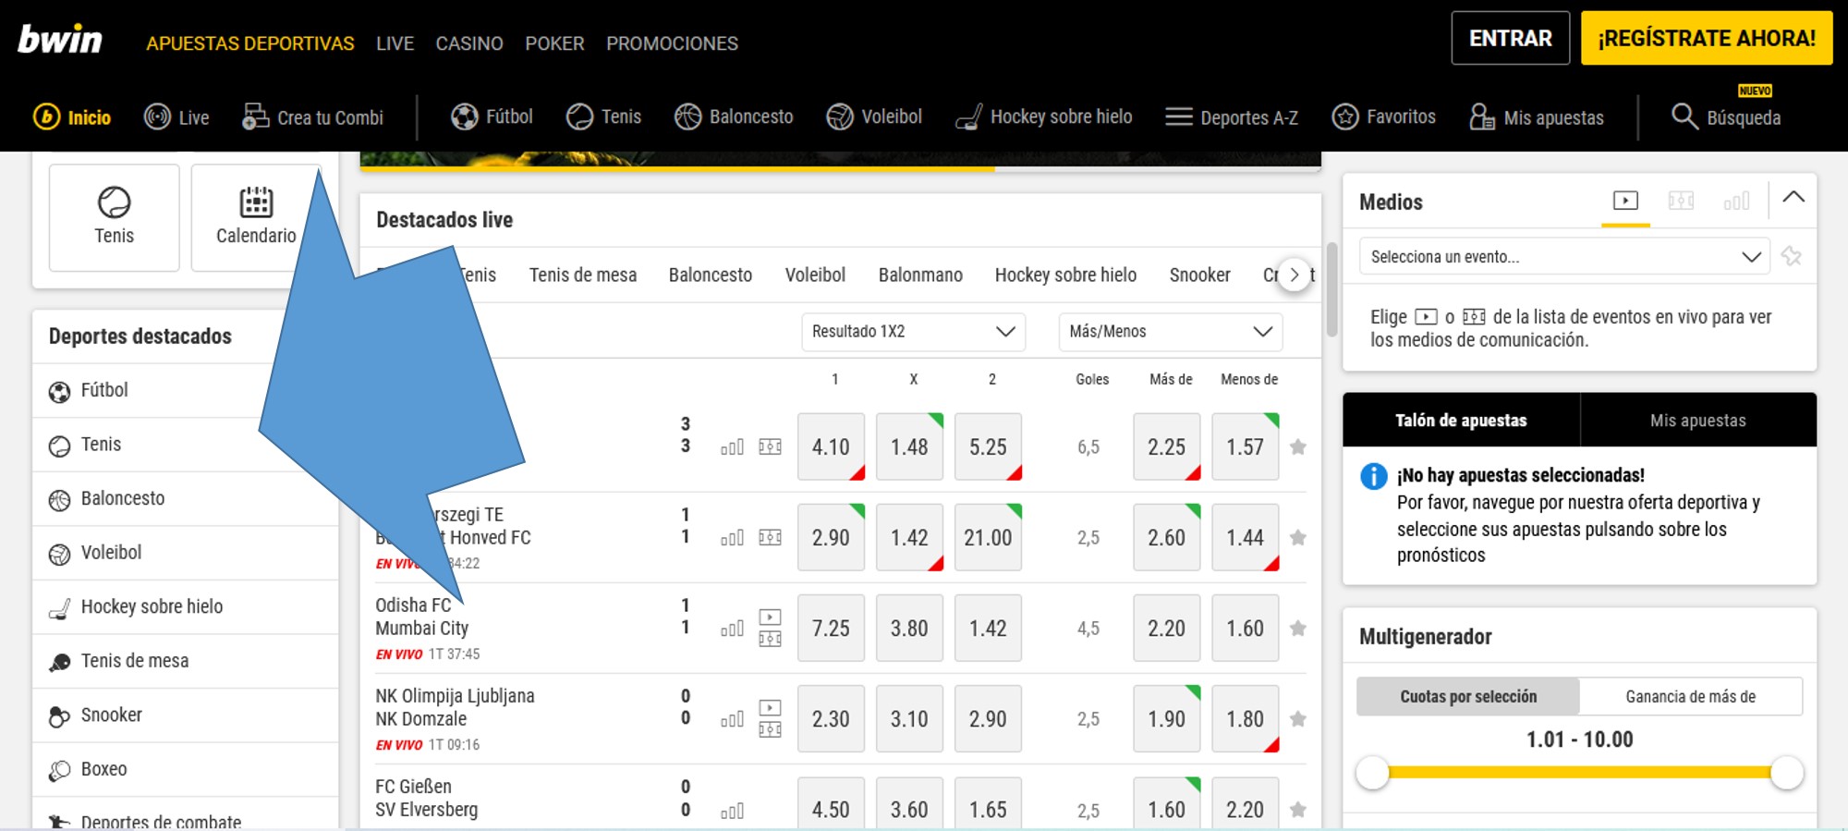Click the star next to Selecciona un evento

point(1792,256)
